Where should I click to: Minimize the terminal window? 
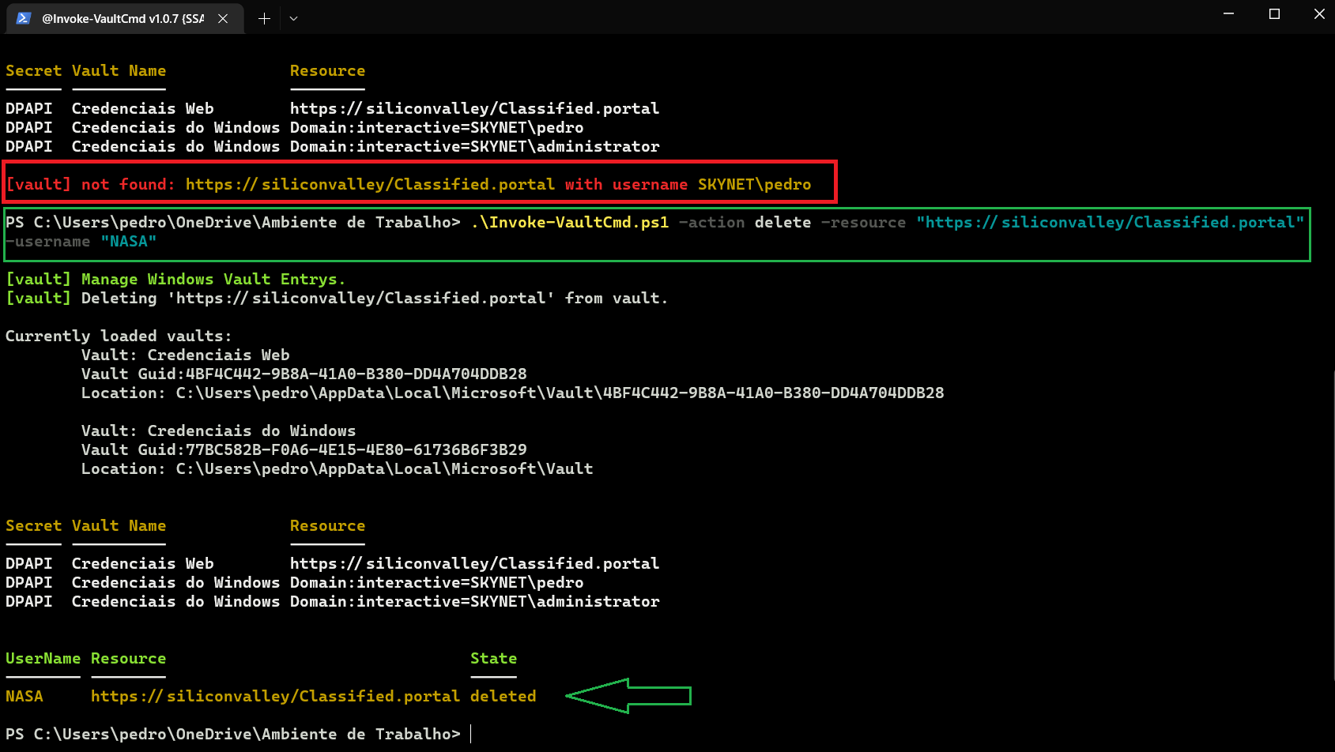[x=1228, y=13]
